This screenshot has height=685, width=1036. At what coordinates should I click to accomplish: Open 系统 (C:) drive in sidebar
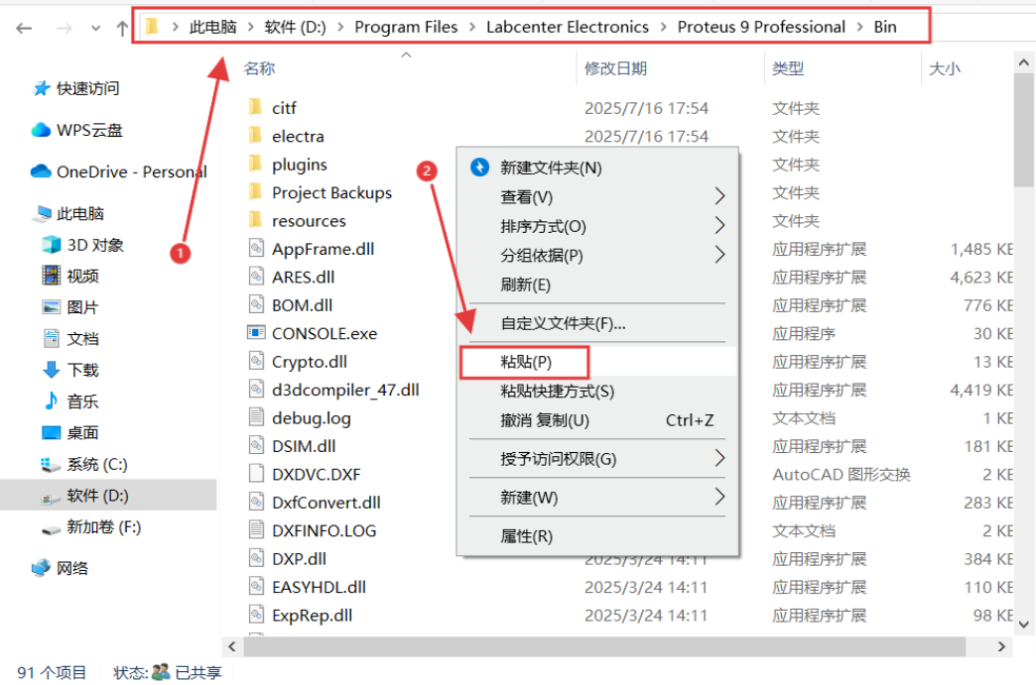coord(84,464)
